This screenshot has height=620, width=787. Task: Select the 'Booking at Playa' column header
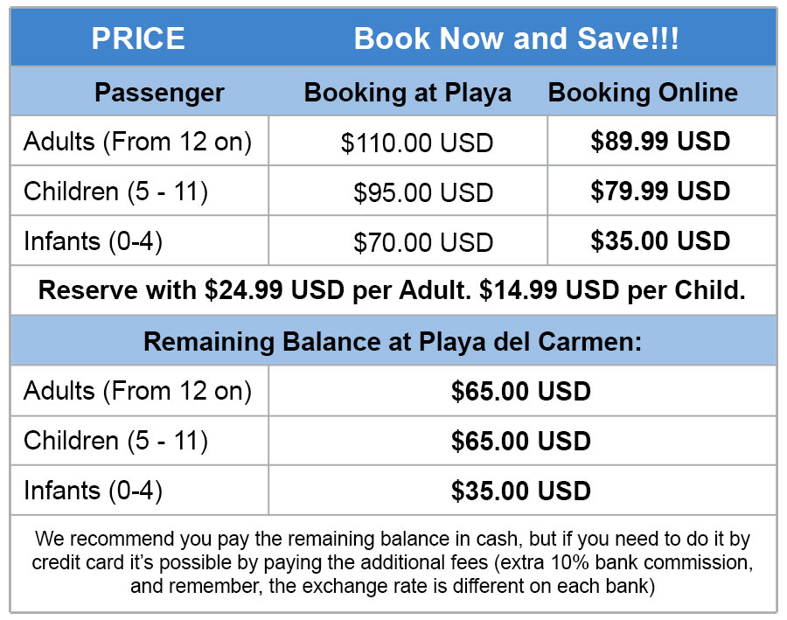click(x=407, y=93)
